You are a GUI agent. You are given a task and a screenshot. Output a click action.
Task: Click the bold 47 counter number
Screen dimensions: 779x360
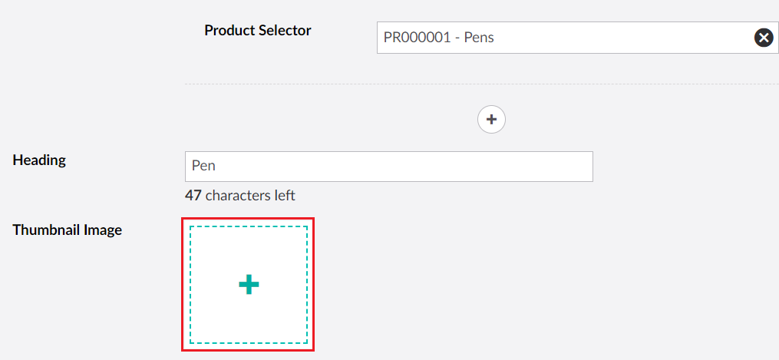pyautogui.click(x=193, y=196)
